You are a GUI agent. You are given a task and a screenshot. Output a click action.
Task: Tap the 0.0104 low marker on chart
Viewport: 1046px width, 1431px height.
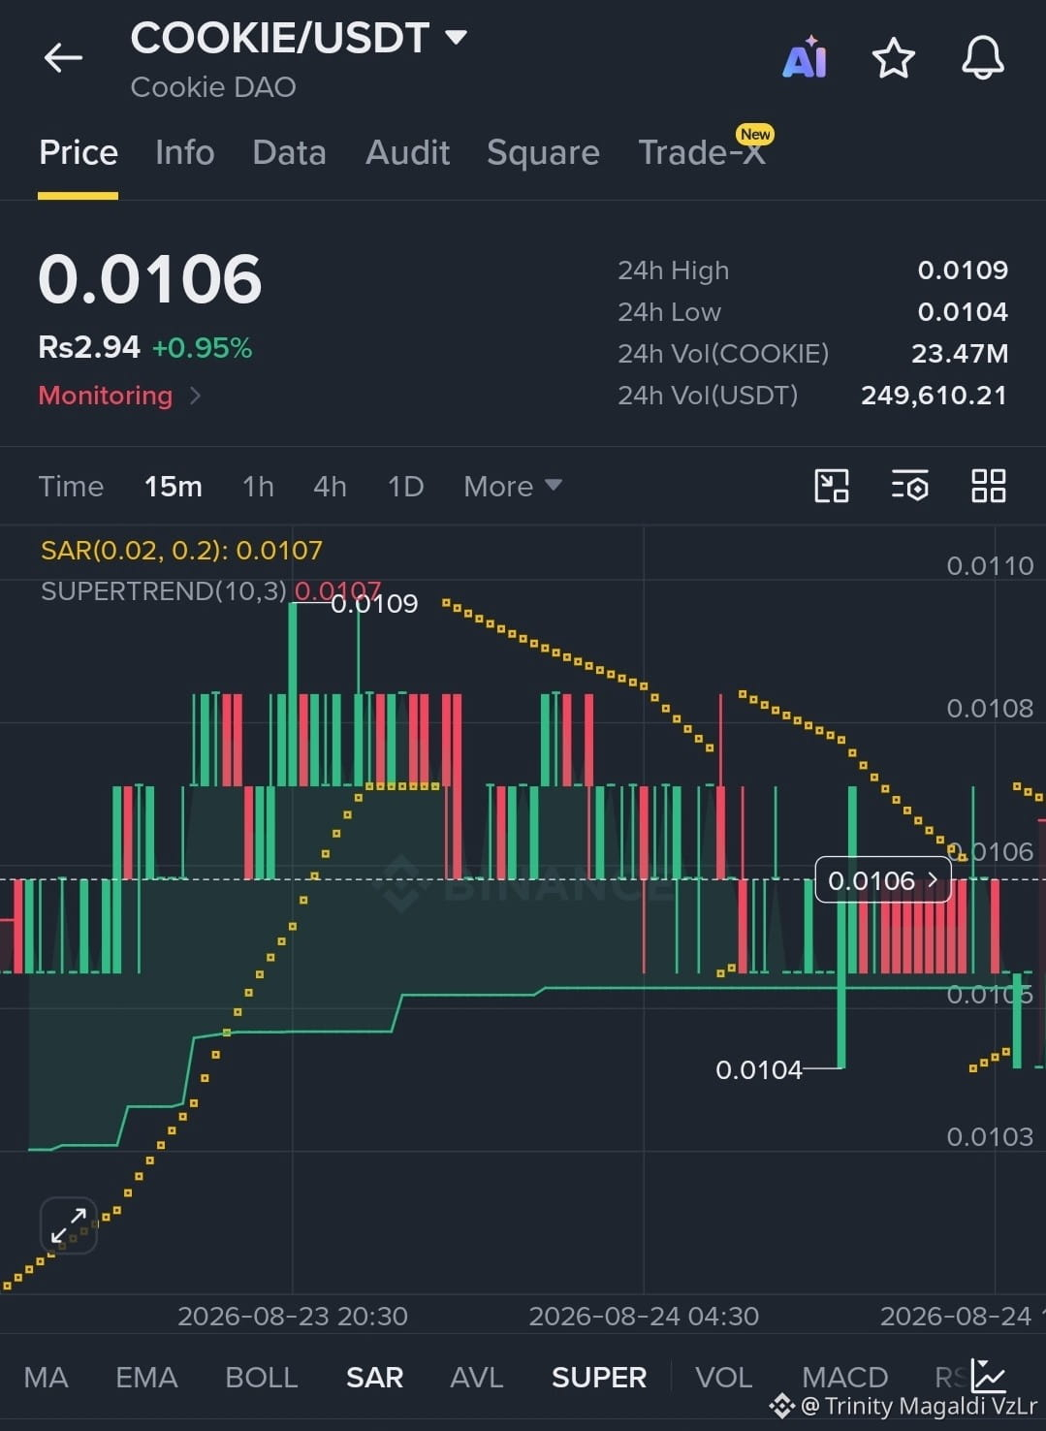[x=759, y=1070]
